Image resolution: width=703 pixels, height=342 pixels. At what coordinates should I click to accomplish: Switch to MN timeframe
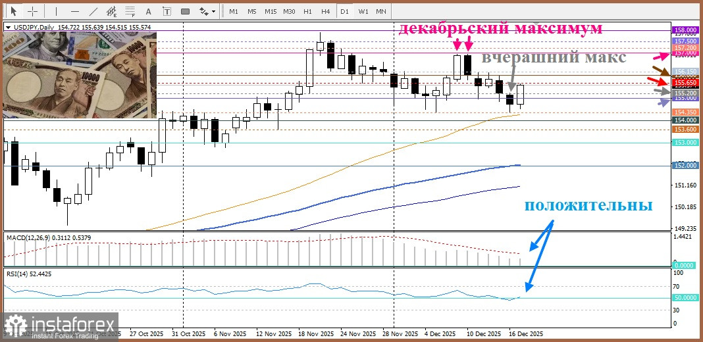click(x=381, y=11)
